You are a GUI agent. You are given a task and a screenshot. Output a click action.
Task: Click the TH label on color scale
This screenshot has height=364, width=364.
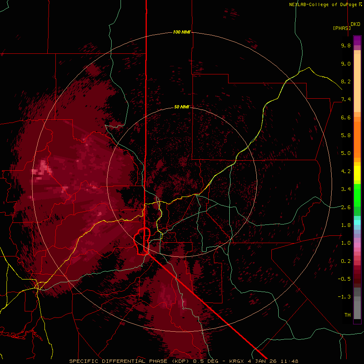pyautogui.click(x=347, y=315)
